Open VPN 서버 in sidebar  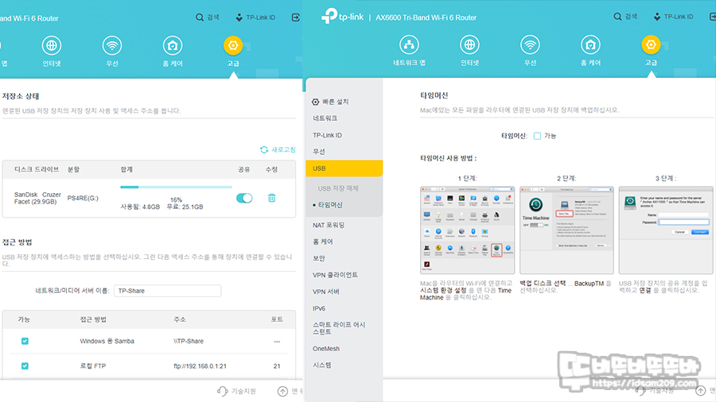pos(326,292)
